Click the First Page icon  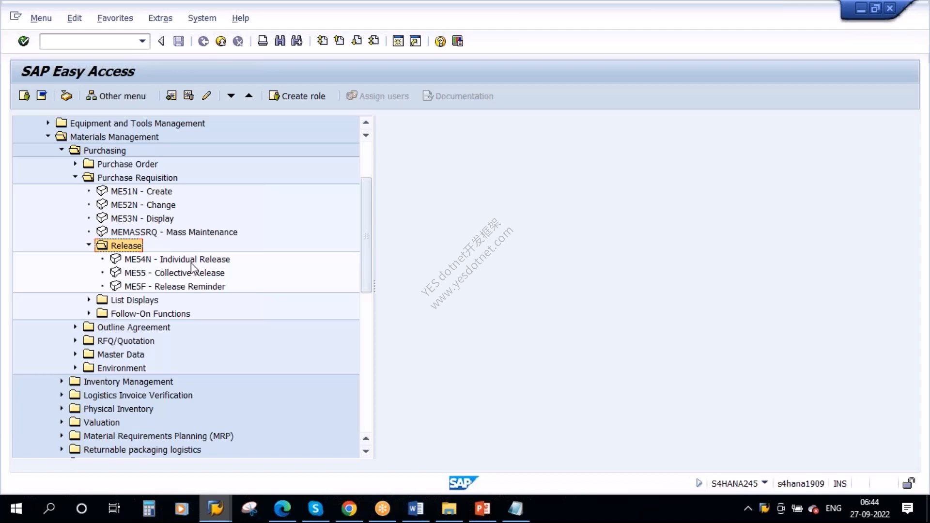(x=322, y=41)
